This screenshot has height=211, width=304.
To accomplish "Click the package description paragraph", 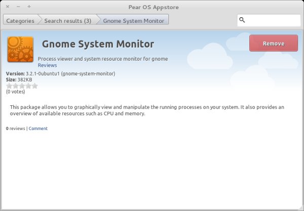I will 147,110.
